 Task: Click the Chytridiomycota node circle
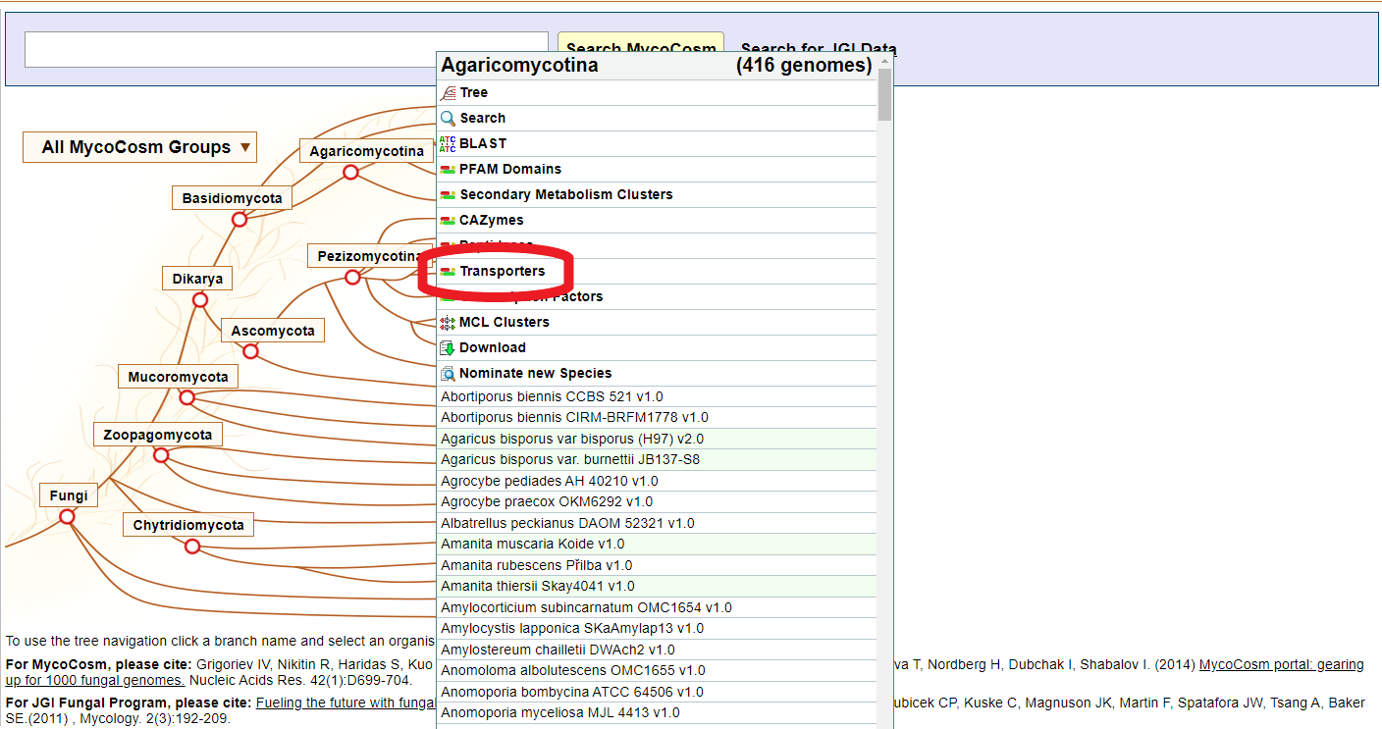[x=192, y=546]
